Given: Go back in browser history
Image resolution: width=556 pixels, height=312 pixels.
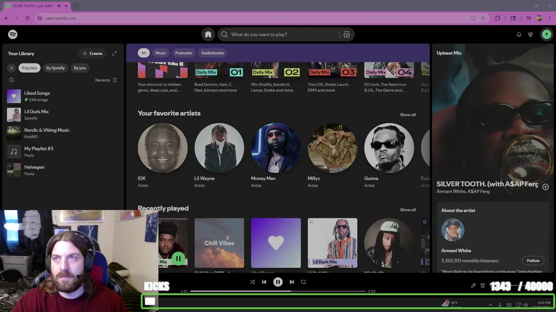Looking at the screenshot, I should point(7,18).
